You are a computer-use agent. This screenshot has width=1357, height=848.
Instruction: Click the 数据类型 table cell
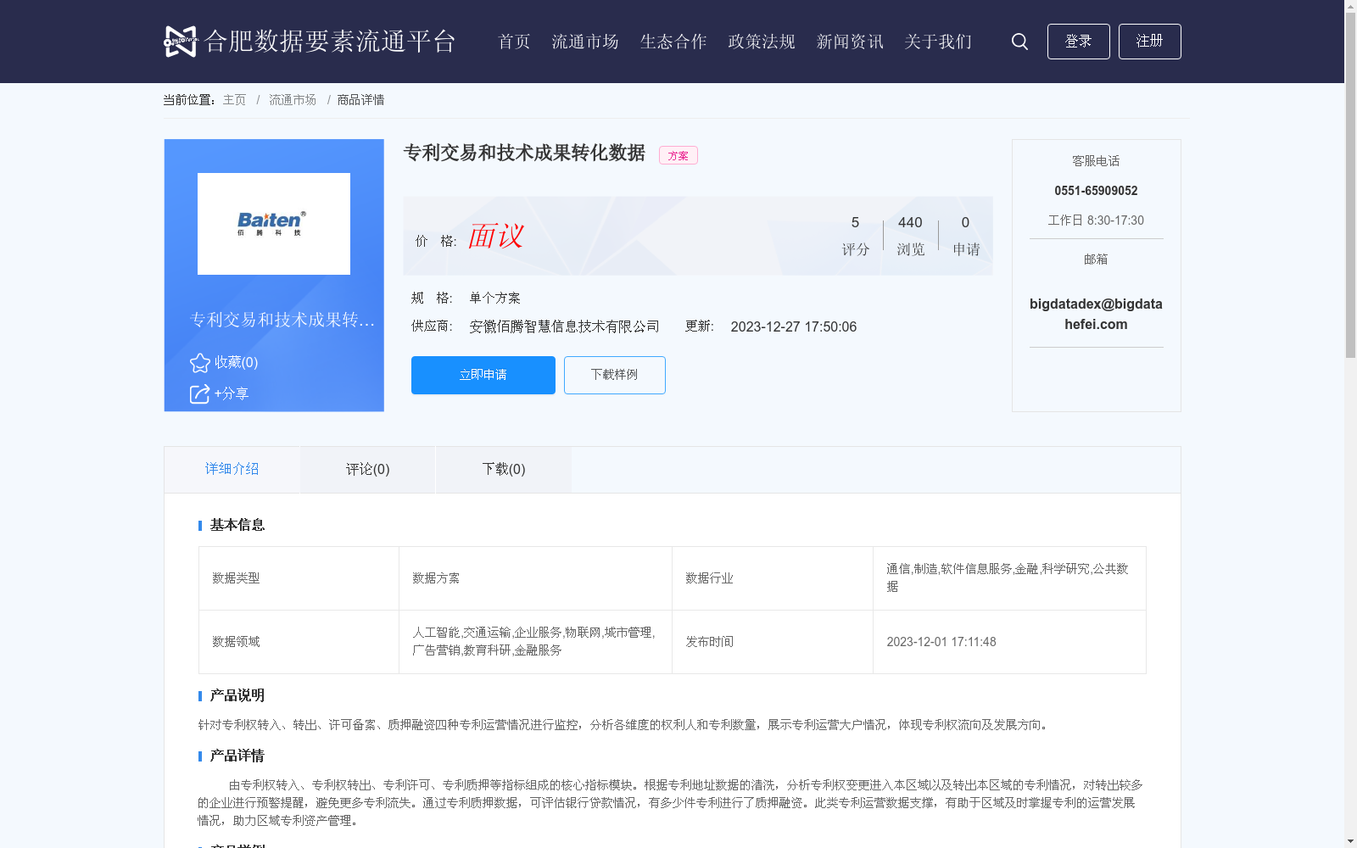299,578
